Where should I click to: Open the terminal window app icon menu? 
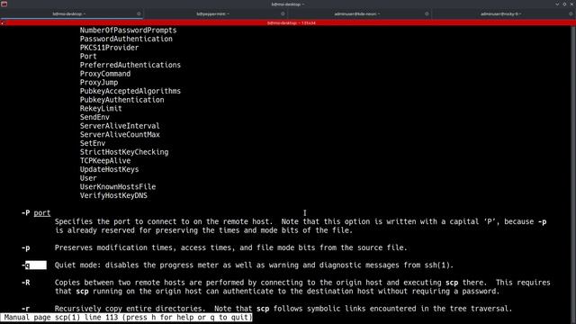coord(4,4)
